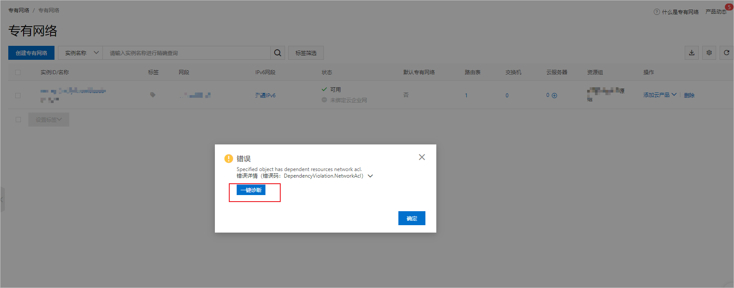Screen dimensions: 734x288
Task: Confirm the error dialog with 确定
Action: 412,218
